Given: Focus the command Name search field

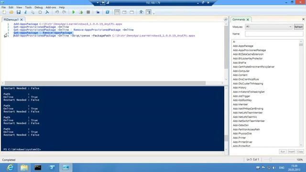Looking at the screenshot, I should (x=274, y=34).
